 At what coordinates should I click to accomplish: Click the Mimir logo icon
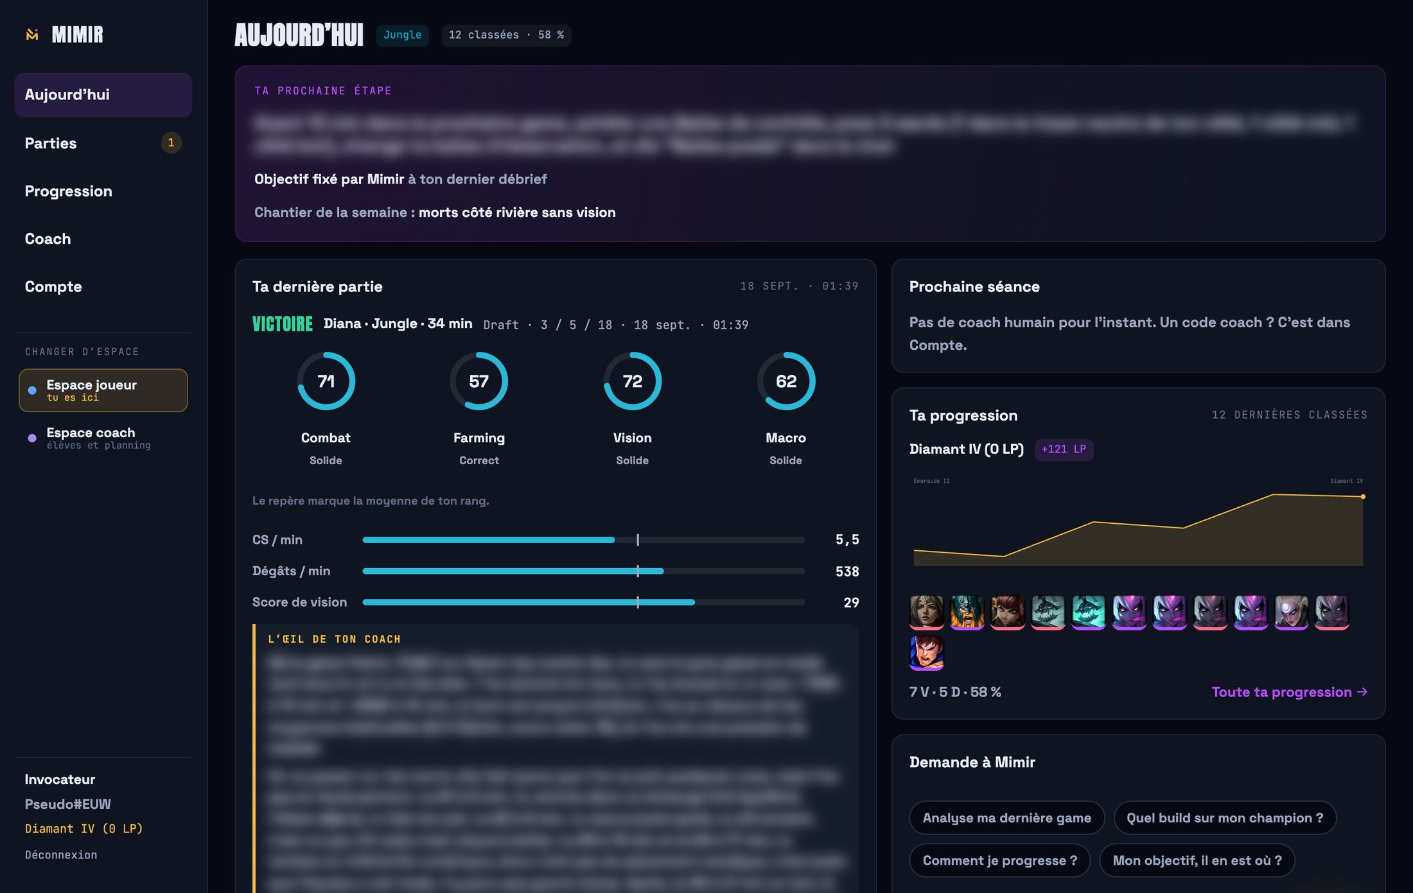(x=32, y=35)
